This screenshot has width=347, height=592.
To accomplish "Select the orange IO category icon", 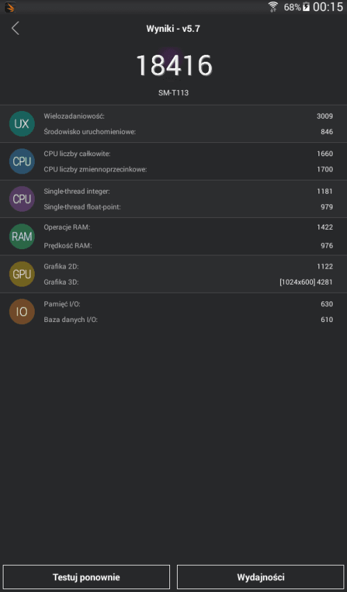I will pyautogui.click(x=22, y=312).
